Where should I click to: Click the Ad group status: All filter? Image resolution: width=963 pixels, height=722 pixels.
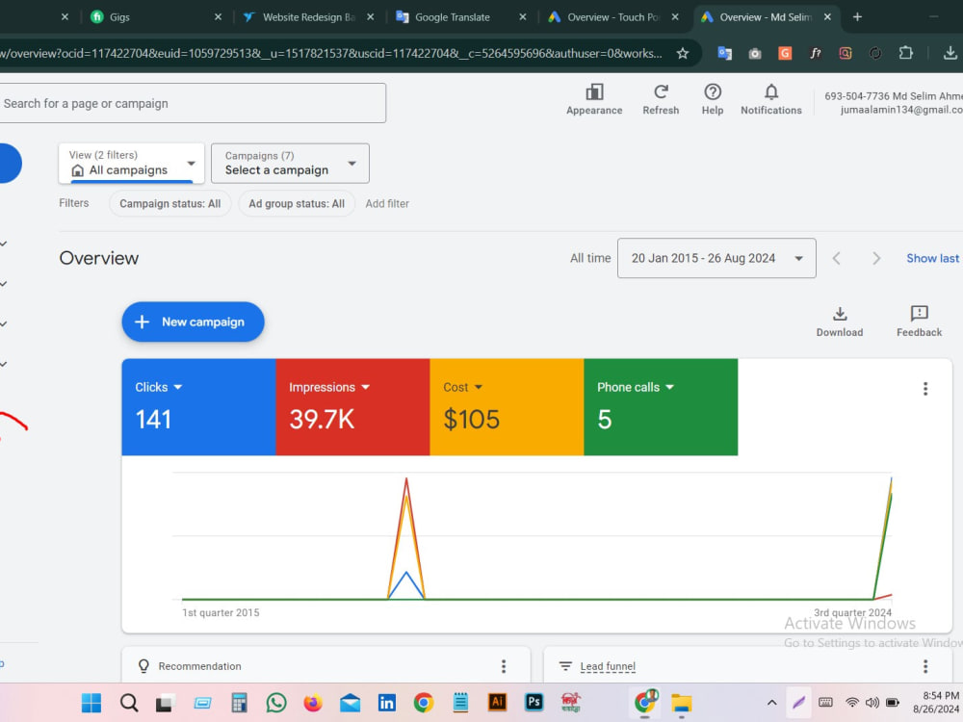pos(297,204)
